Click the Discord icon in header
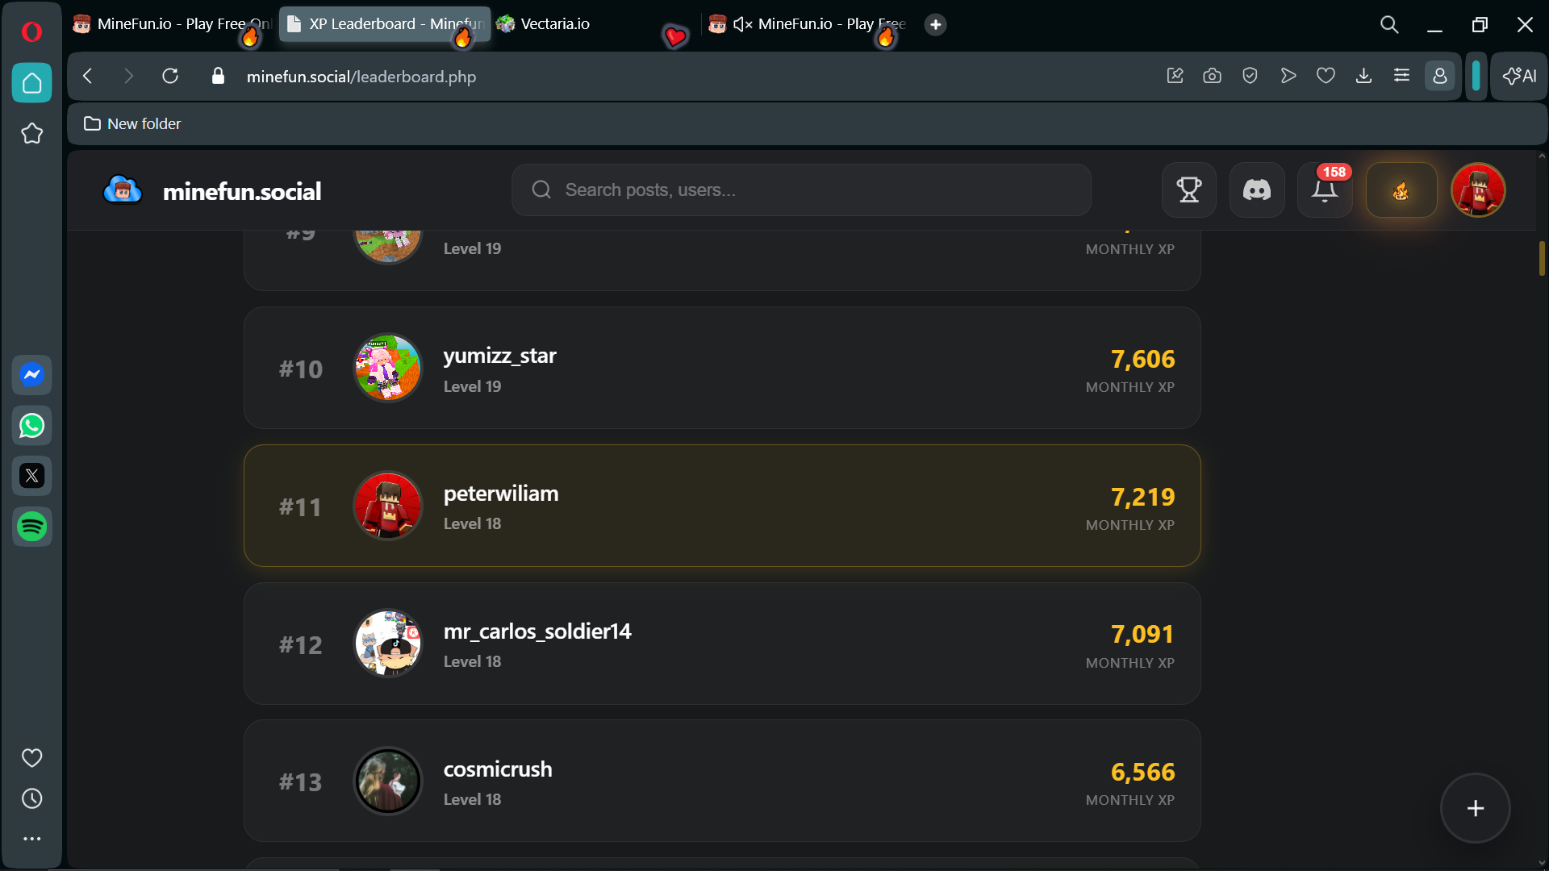The height and width of the screenshot is (871, 1549). click(x=1256, y=190)
